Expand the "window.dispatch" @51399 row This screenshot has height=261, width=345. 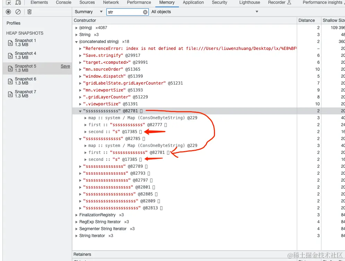pos(80,76)
